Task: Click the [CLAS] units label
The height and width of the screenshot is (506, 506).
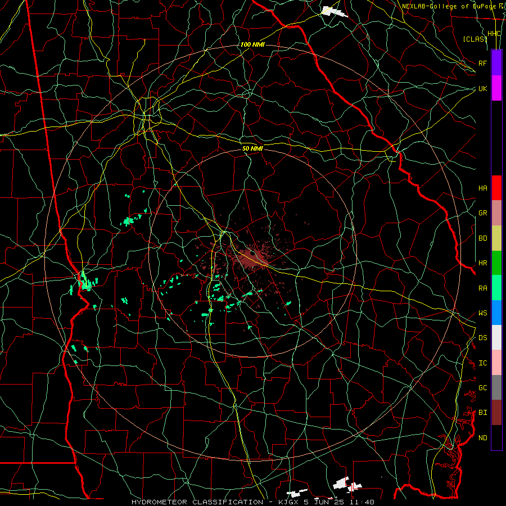Action: [x=475, y=39]
